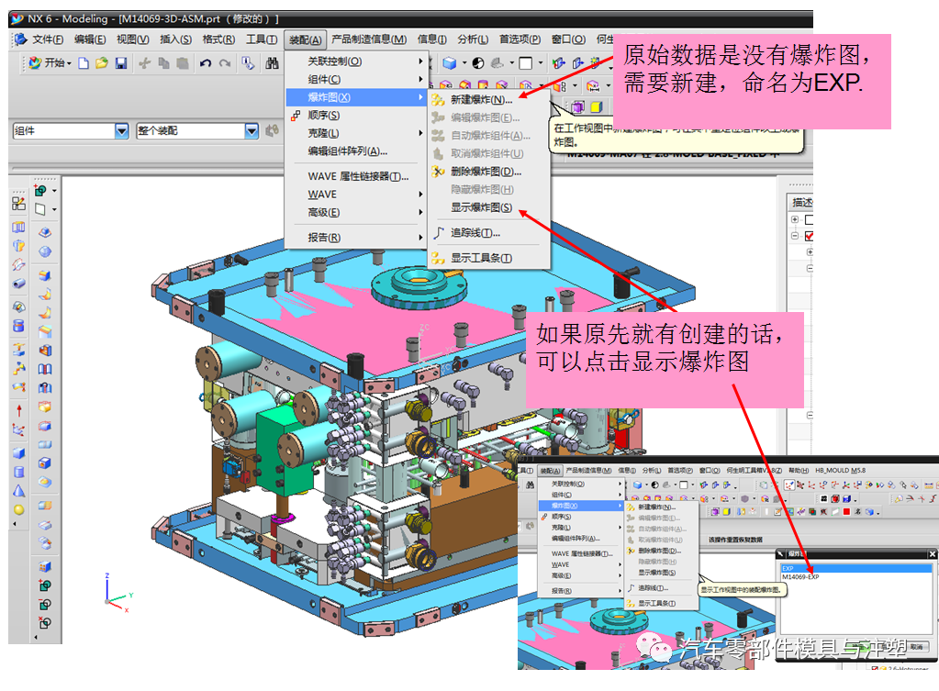Click the binoculars Find icon
The width and height of the screenshot is (939, 691).
point(272,63)
